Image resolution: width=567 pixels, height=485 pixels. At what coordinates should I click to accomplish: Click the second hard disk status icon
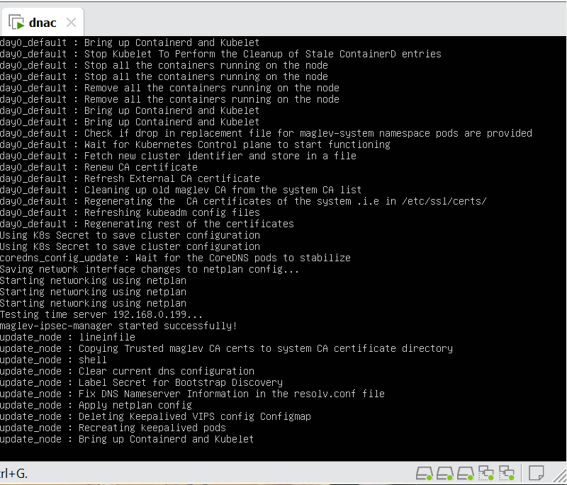point(445,472)
